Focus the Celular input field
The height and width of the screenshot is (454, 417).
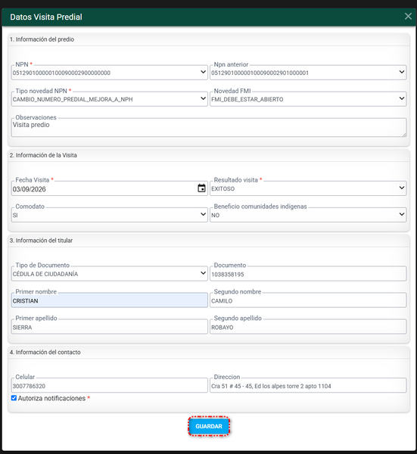click(x=110, y=385)
